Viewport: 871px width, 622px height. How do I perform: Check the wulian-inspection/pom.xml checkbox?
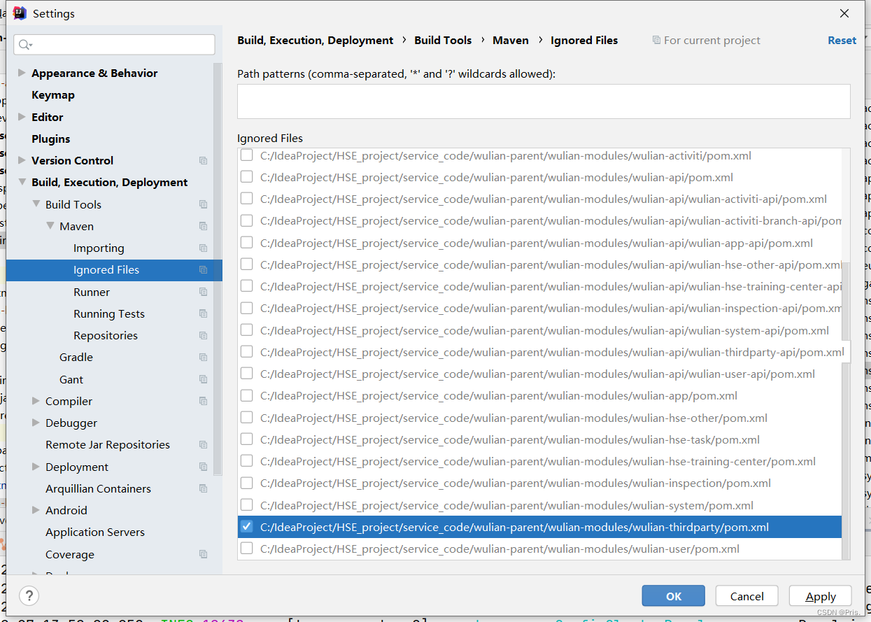pos(246,483)
